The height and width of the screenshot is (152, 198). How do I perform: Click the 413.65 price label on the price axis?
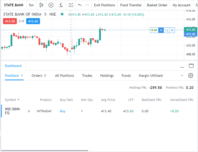(190, 29)
